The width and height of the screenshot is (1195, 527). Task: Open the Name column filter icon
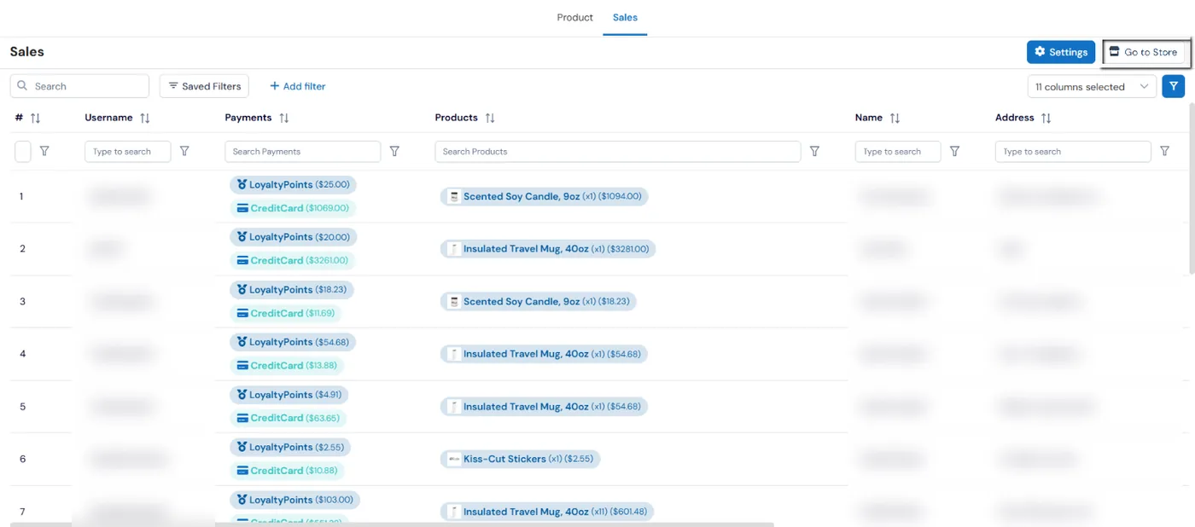954,151
